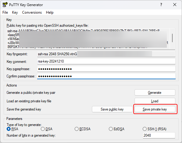Select the SSH-1 (RSA) key type

pyautogui.click(x=154, y=129)
